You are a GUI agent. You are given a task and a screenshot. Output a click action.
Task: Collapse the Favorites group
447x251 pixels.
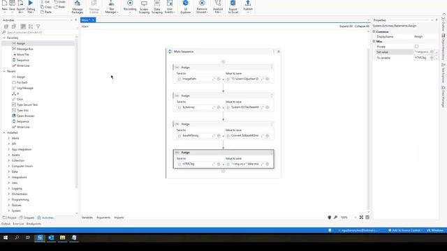[x=4, y=38]
